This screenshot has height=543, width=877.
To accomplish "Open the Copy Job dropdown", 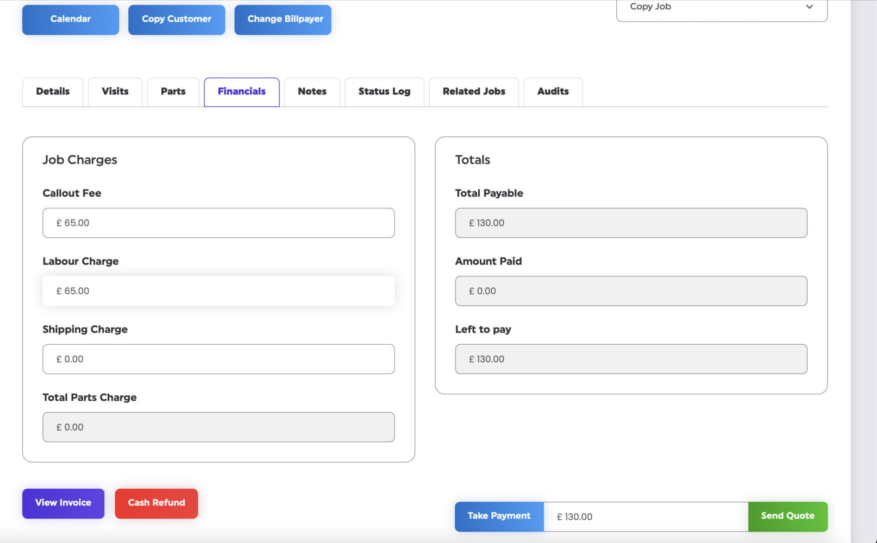I will tap(721, 8).
